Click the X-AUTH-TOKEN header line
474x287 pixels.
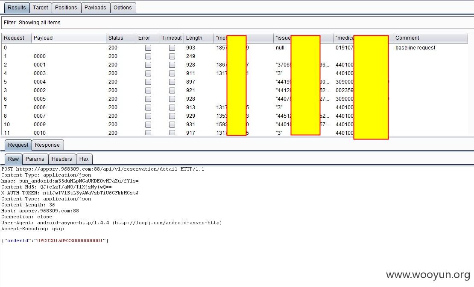click(70, 193)
